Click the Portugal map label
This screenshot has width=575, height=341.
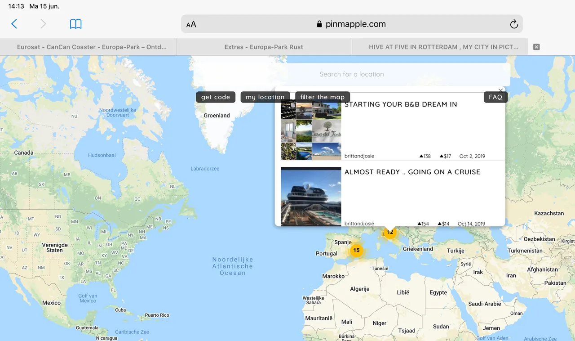click(327, 254)
